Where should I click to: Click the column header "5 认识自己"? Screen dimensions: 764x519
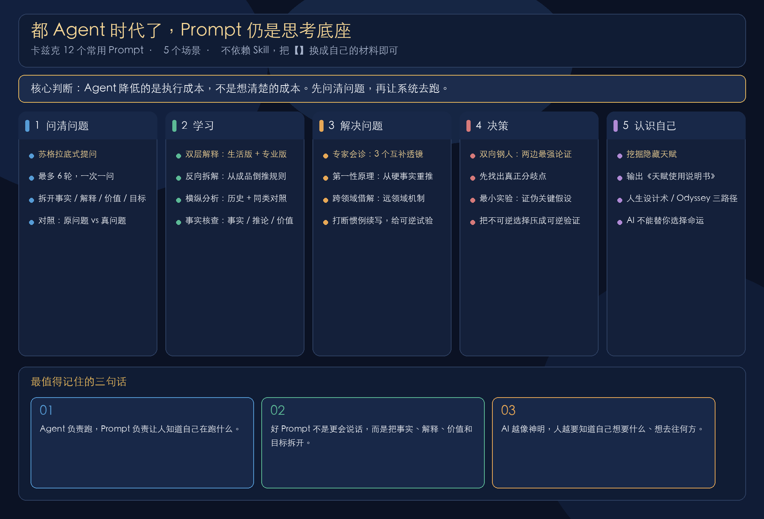coord(676,126)
